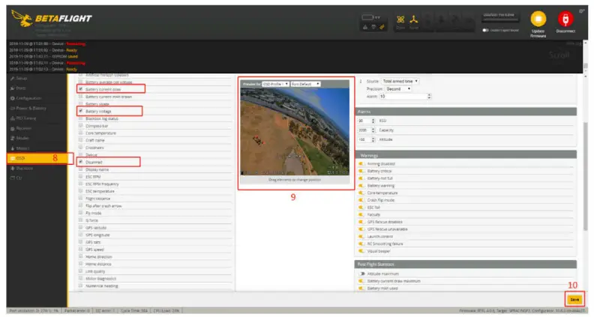Uncheck Battery current draw checkbox
Viewport: 594px width, 317px height.
(x=80, y=89)
